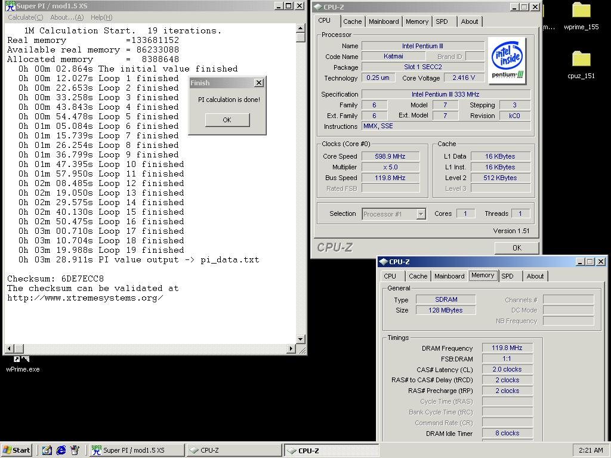
Task: Click the Checksum: 6DE7ECC8 line
Action: pos(55,279)
